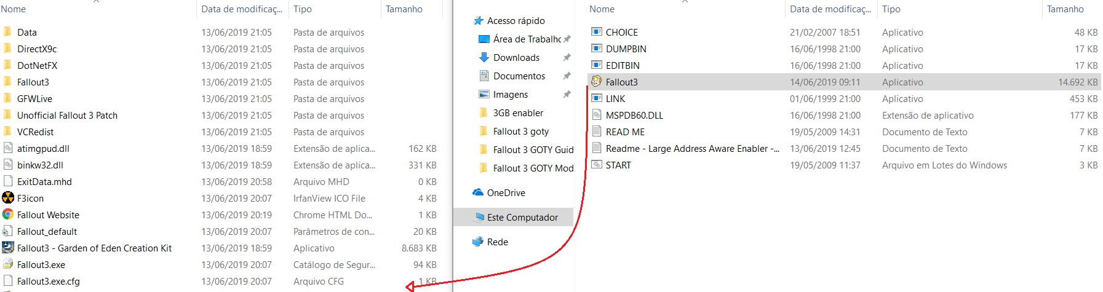
Task: Click the 14.692 KB size of Fallout3
Action: coord(1078,82)
